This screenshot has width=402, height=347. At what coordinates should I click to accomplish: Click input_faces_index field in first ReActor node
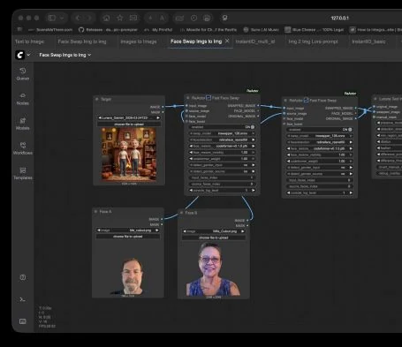click(222, 177)
